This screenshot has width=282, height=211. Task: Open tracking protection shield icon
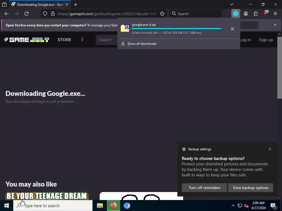tap(45, 14)
